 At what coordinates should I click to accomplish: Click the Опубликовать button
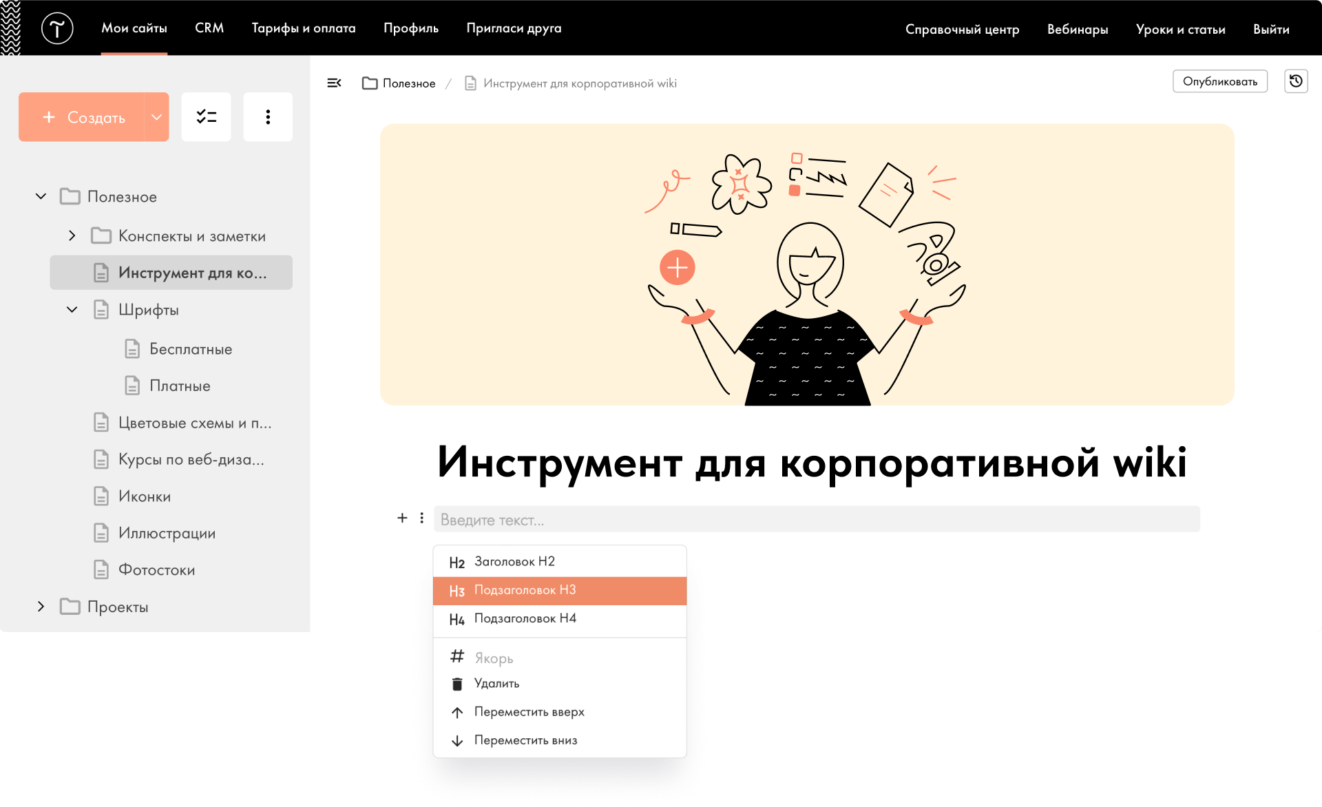tap(1219, 81)
